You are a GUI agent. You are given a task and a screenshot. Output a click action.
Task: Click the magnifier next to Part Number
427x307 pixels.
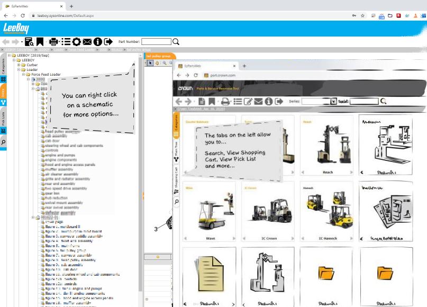tap(176, 41)
